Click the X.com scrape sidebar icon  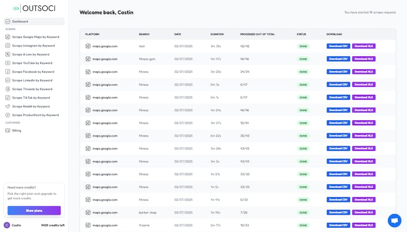[x=8, y=54]
